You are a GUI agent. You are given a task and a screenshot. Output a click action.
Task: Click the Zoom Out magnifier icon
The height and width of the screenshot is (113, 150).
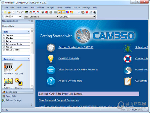coord(38,12)
